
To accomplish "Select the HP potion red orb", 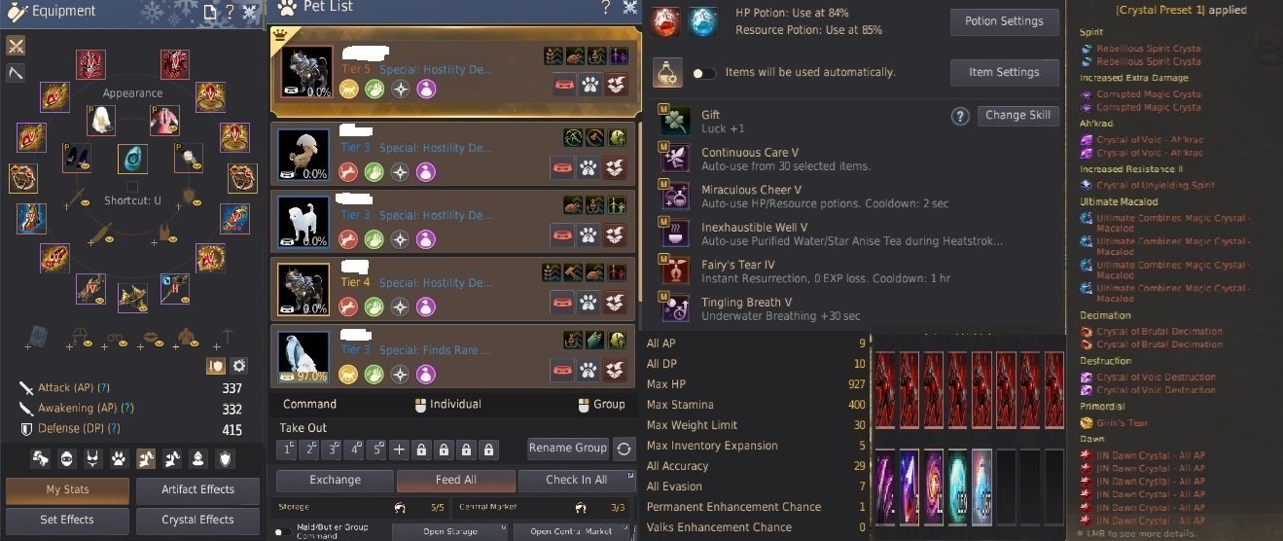I will point(666,21).
